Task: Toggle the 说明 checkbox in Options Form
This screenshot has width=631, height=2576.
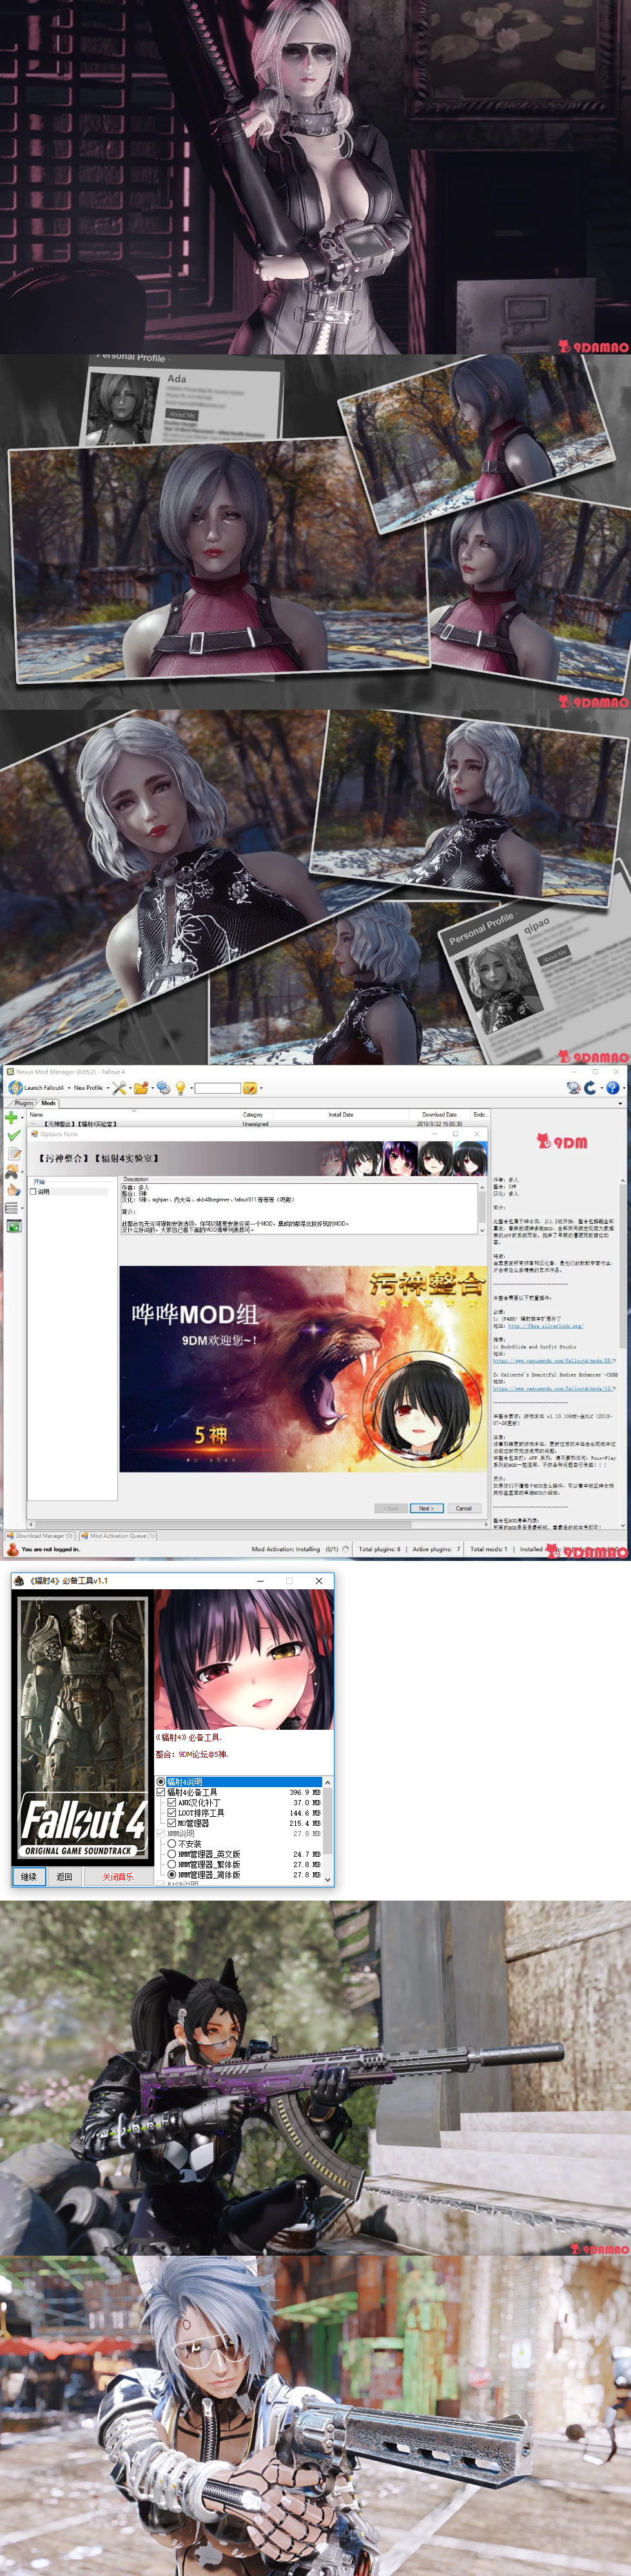Action: (33, 1192)
